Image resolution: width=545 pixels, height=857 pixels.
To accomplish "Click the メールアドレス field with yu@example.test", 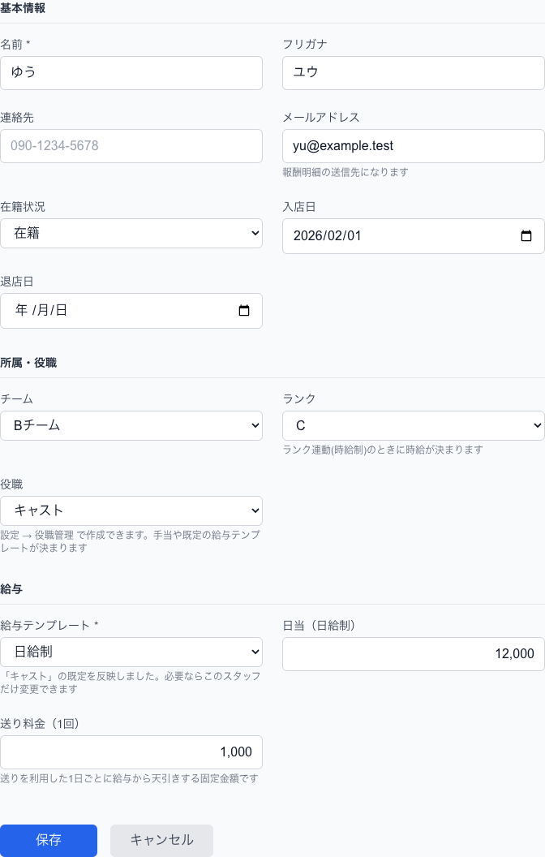I will coord(414,146).
